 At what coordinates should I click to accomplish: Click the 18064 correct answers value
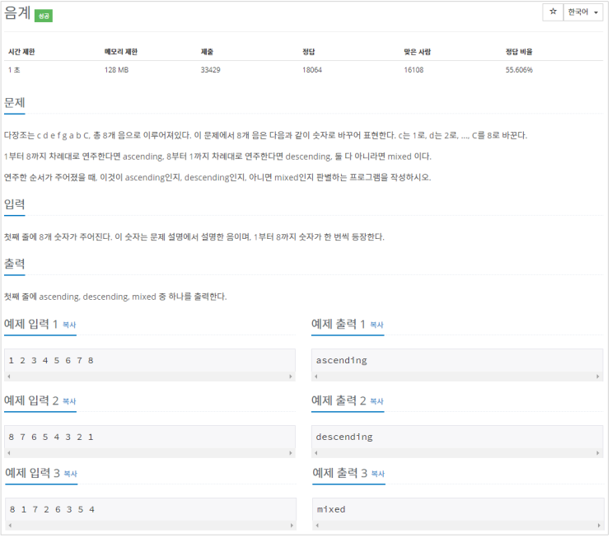click(x=314, y=70)
